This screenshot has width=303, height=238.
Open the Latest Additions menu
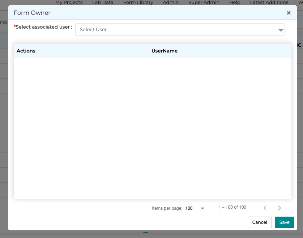[x=269, y=2]
